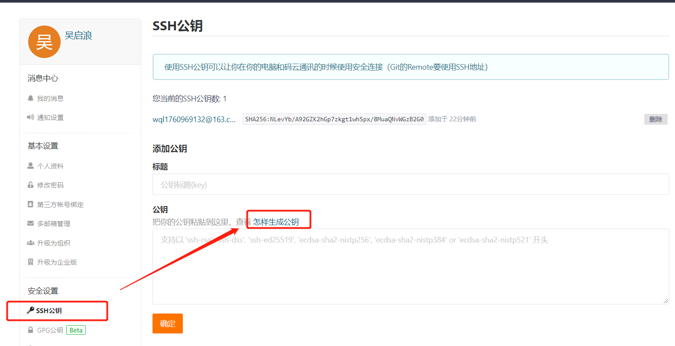675x346 pixels.
Task: Click the textarea resize handle corner
Action: [665, 301]
